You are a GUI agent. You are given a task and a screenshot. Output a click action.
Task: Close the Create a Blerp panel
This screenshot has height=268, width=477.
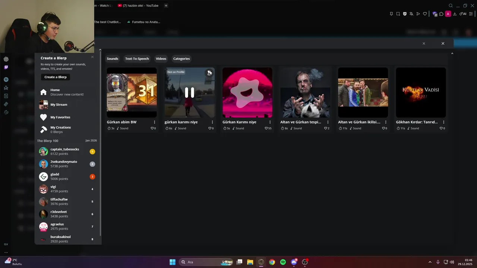(x=92, y=57)
